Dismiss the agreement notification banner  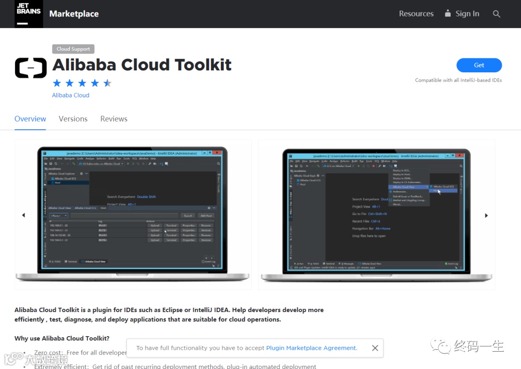[375, 348]
